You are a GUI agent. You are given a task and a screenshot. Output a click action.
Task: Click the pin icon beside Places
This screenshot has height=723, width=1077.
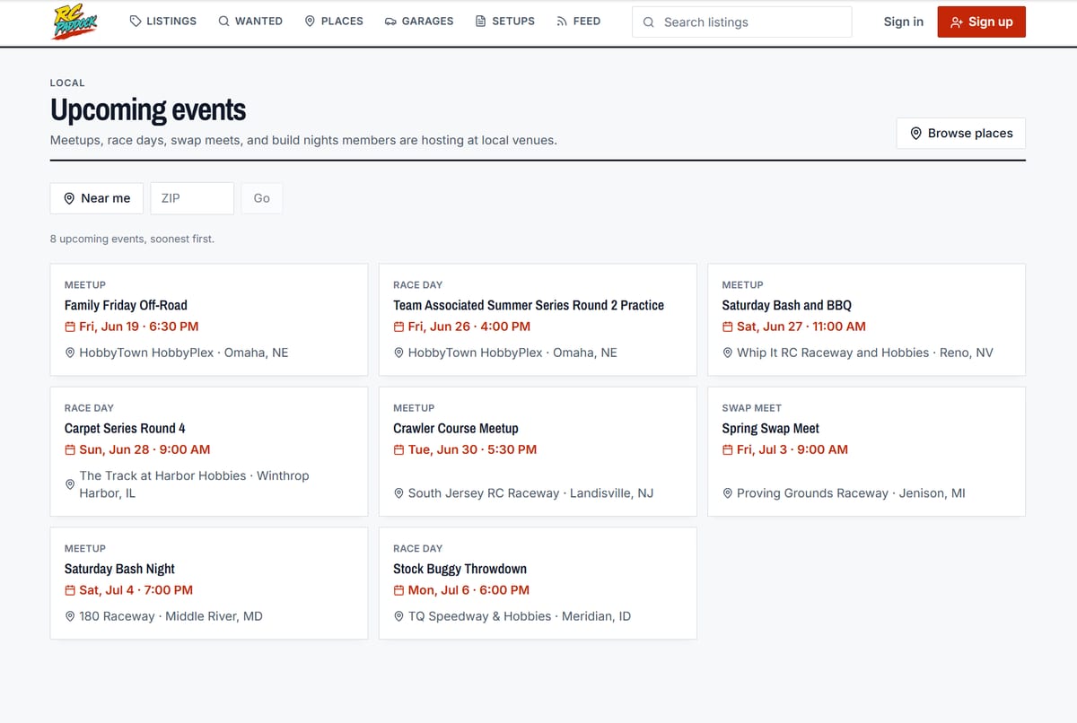pos(310,21)
